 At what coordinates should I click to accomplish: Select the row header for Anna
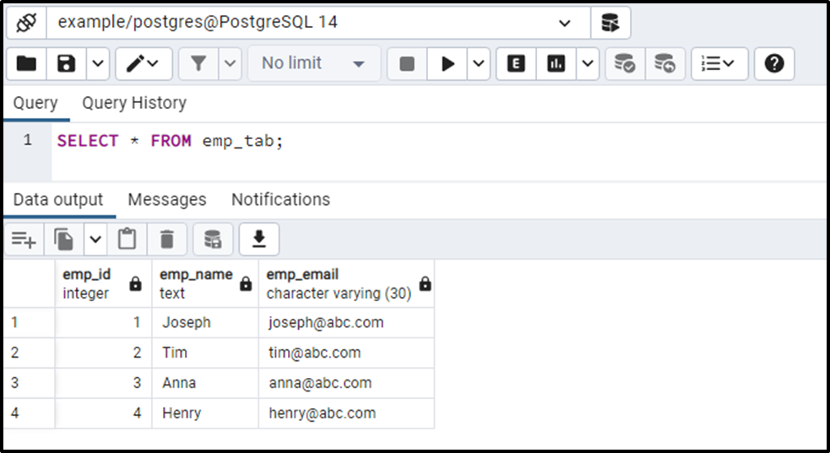tap(29, 383)
